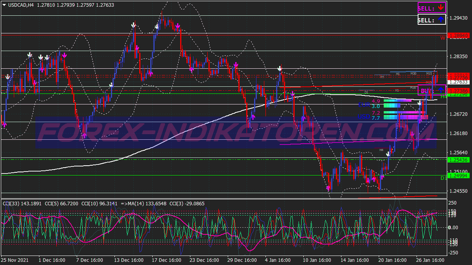Select the red 1.27386 price label
Image resolution: width=472 pixels, height=265 pixels.
click(x=459, y=91)
